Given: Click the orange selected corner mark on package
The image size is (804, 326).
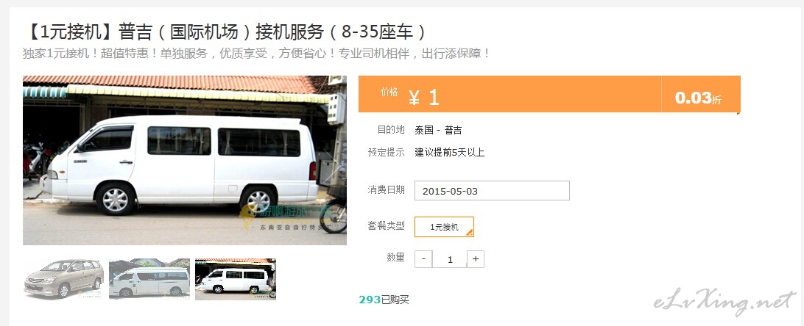Looking at the screenshot, I should pos(470,233).
